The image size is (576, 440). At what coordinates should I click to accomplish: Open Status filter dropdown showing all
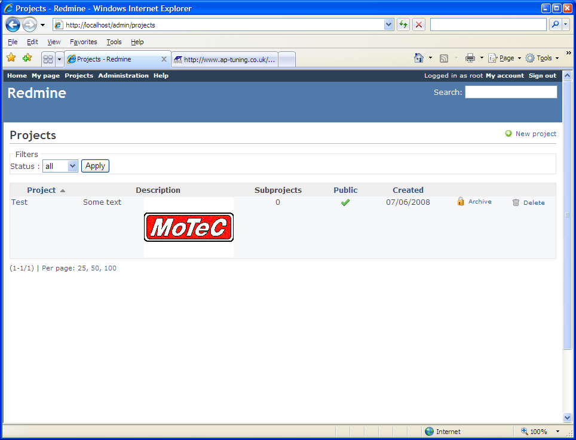click(x=60, y=166)
